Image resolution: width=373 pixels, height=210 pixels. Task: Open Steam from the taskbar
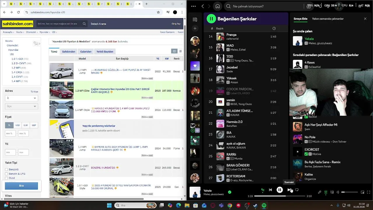pyautogui.click(x=256, y=206)
